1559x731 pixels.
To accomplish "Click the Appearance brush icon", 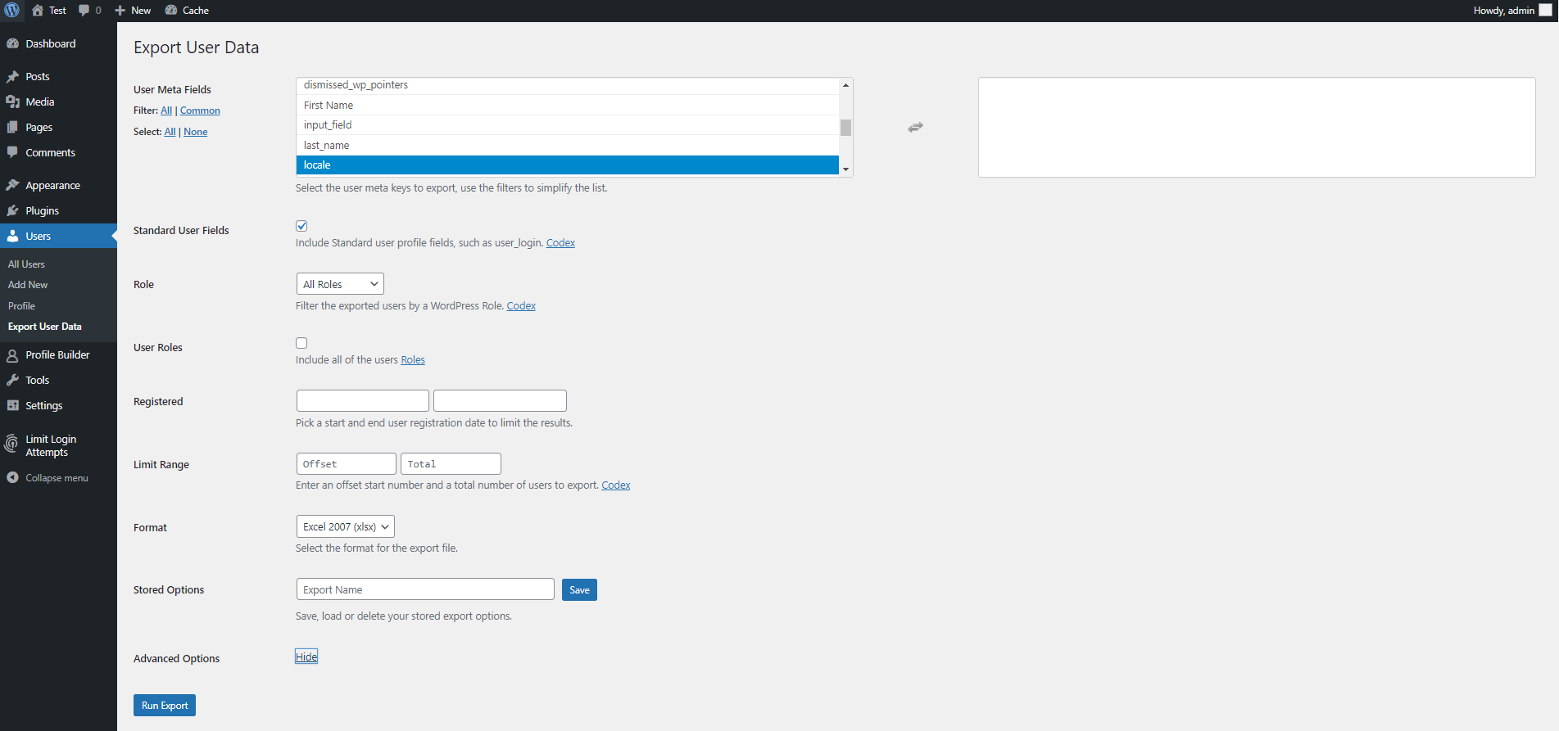I will pos(12,185).
